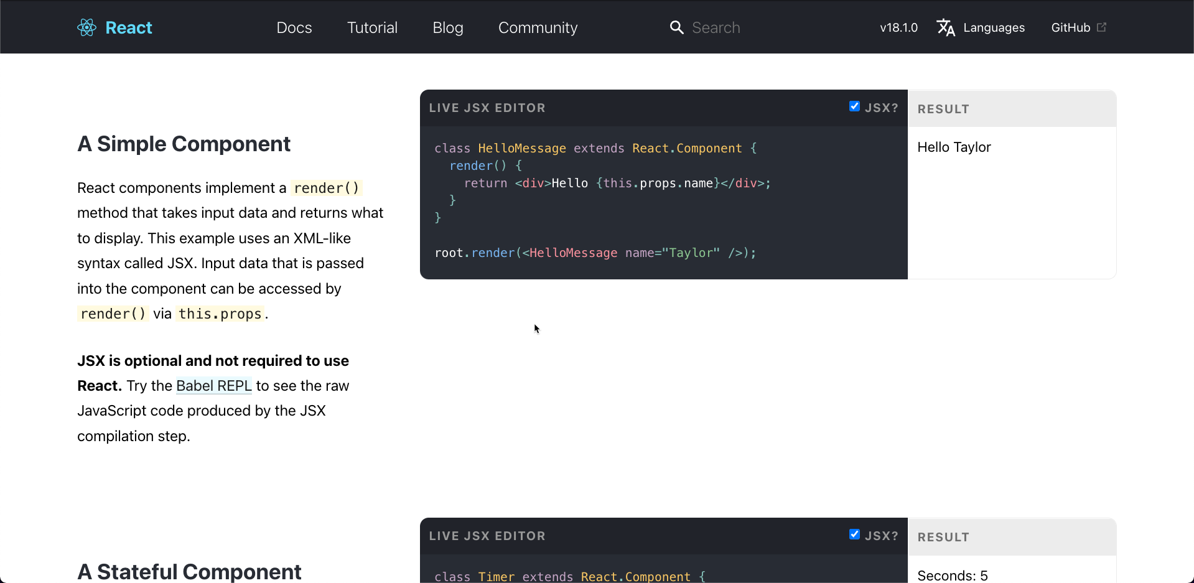Viewport: 1194px width, 583px height.
Task: Click the GitHub external link icon
Action: pos(1101,27)
